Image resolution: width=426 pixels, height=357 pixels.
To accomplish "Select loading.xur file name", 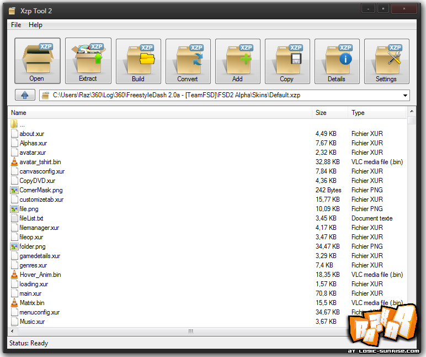I will click(x=34, y=284).
